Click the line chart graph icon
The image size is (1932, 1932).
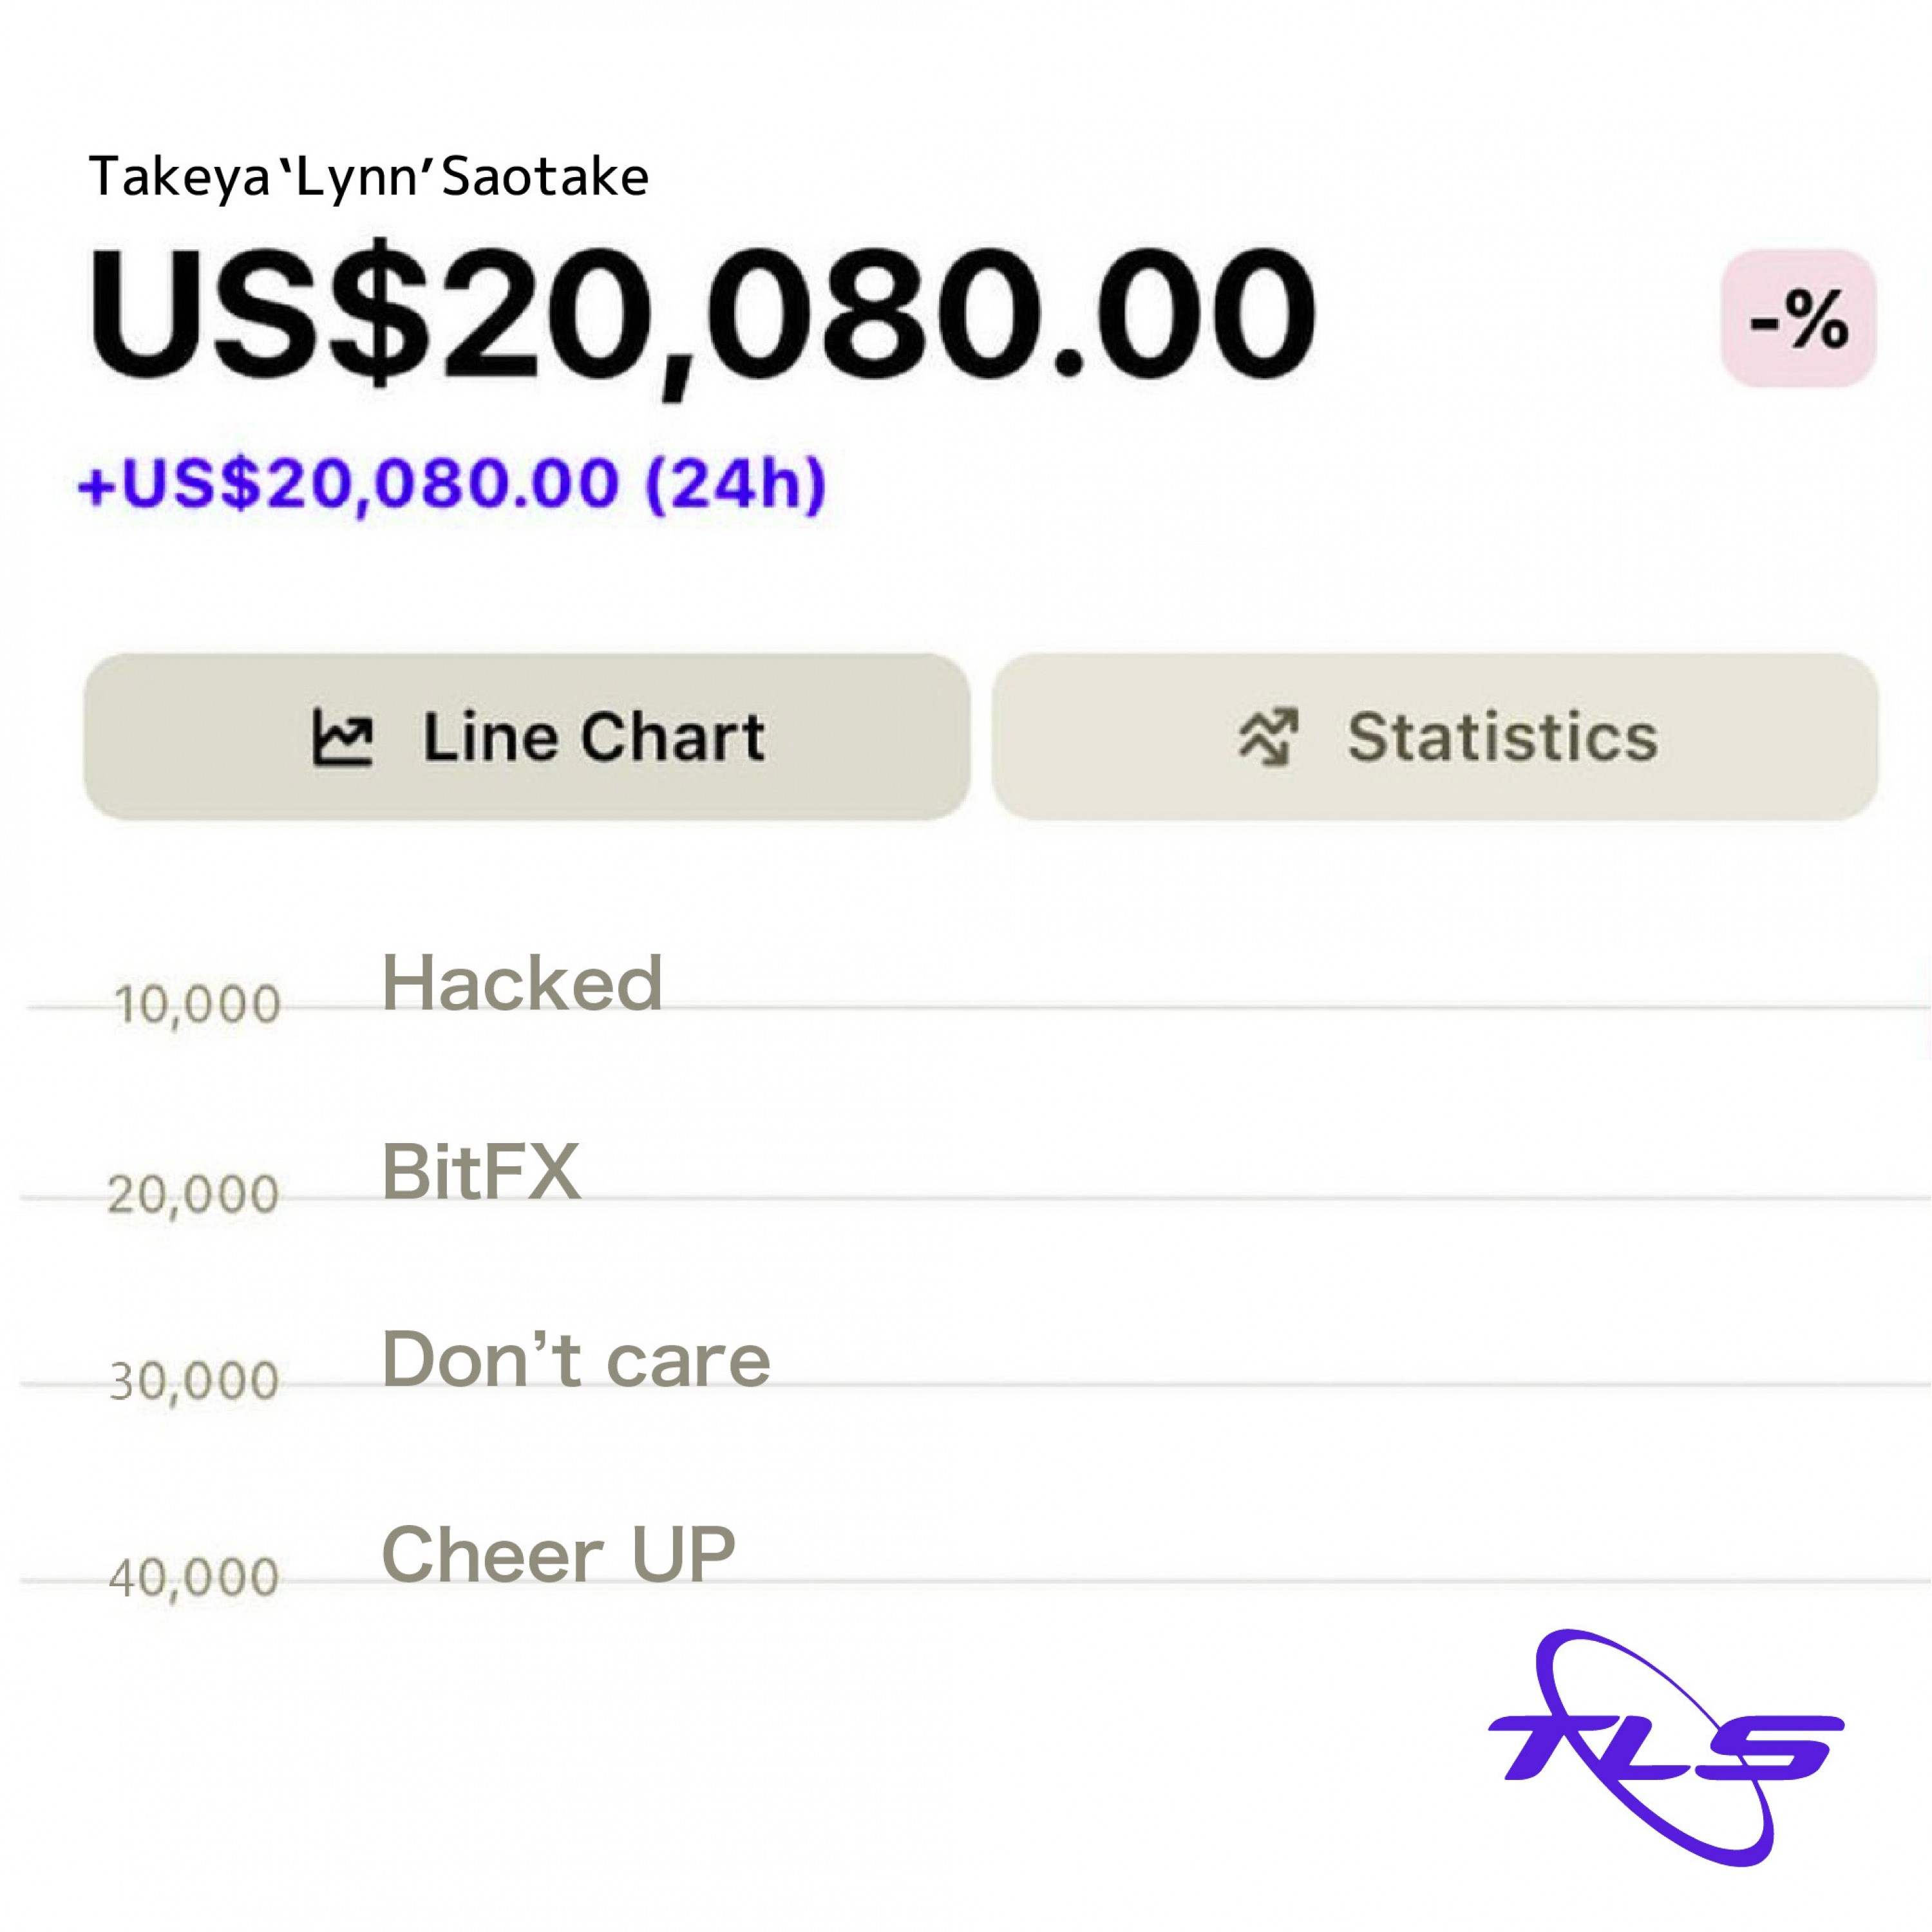tap(342, 738)
